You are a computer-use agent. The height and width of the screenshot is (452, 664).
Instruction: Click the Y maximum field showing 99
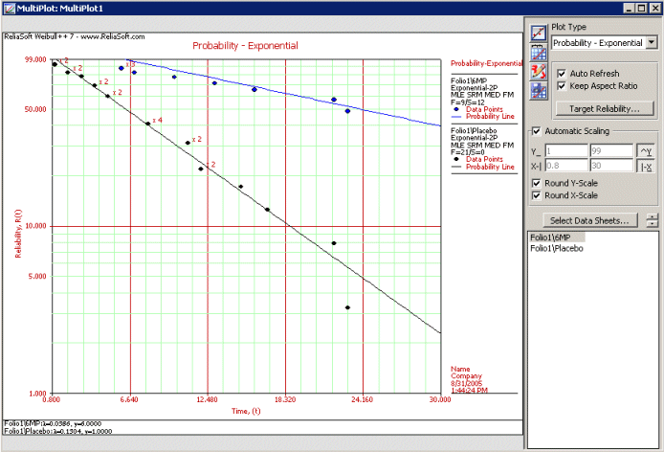(x=611, y=151)
